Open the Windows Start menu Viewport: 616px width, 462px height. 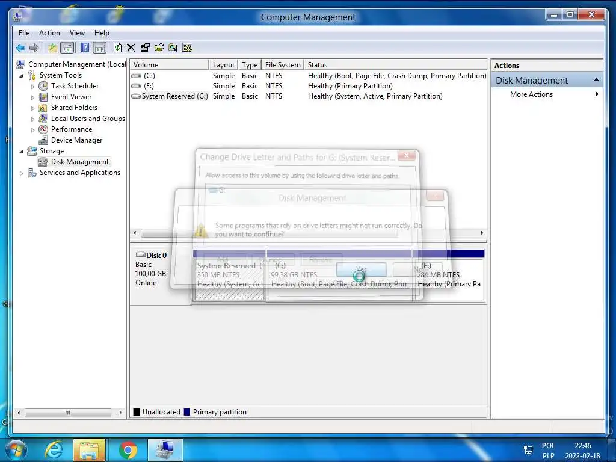16,450
